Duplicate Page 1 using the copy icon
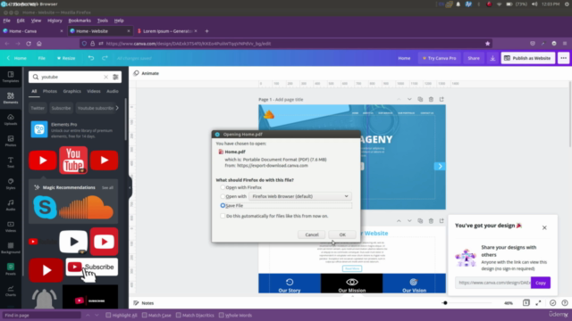572x321 pixels. coord(420,99)
